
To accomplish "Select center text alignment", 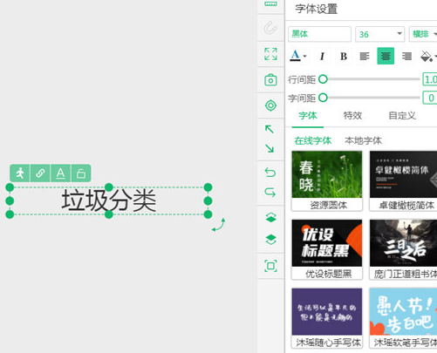I will click(386, 56).
